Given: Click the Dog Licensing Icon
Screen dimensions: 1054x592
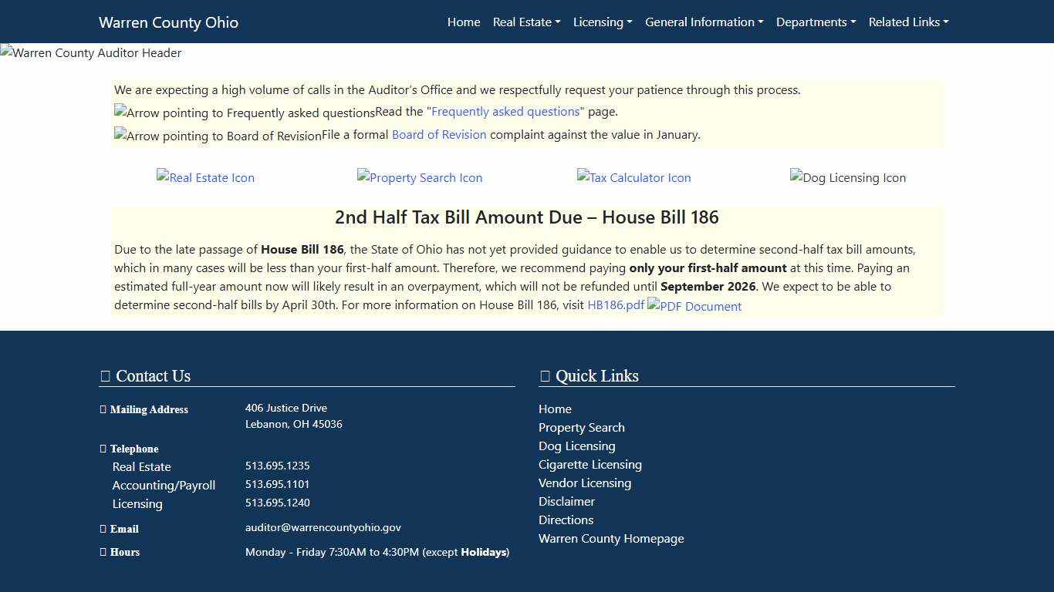Looking at the screenshot, I should [847, 177].
